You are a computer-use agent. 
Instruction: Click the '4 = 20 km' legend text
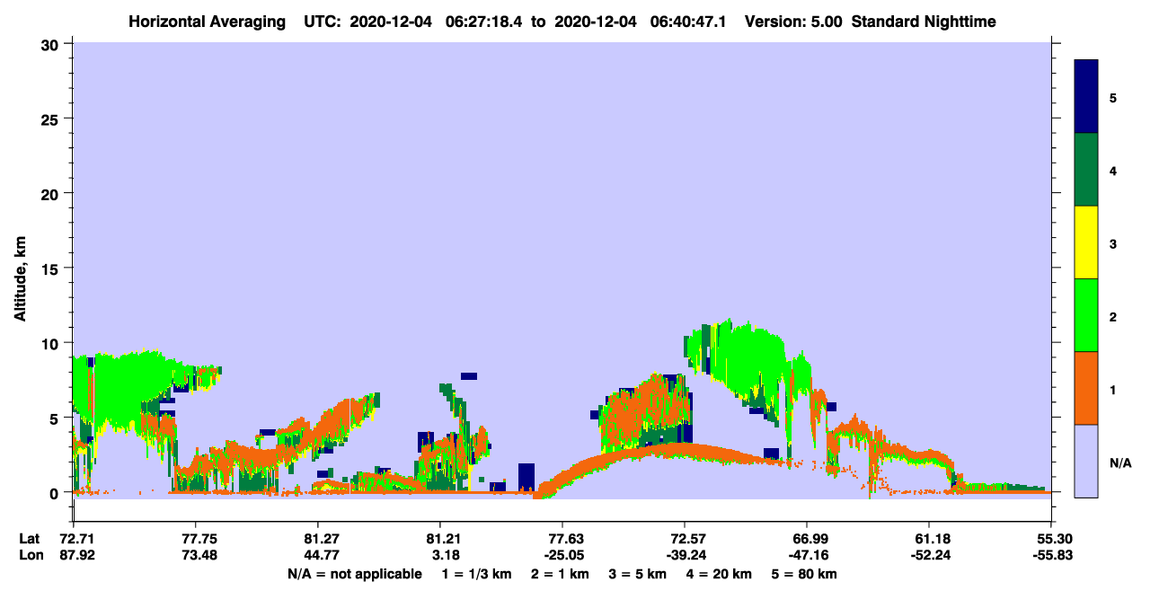coord(720,574)
